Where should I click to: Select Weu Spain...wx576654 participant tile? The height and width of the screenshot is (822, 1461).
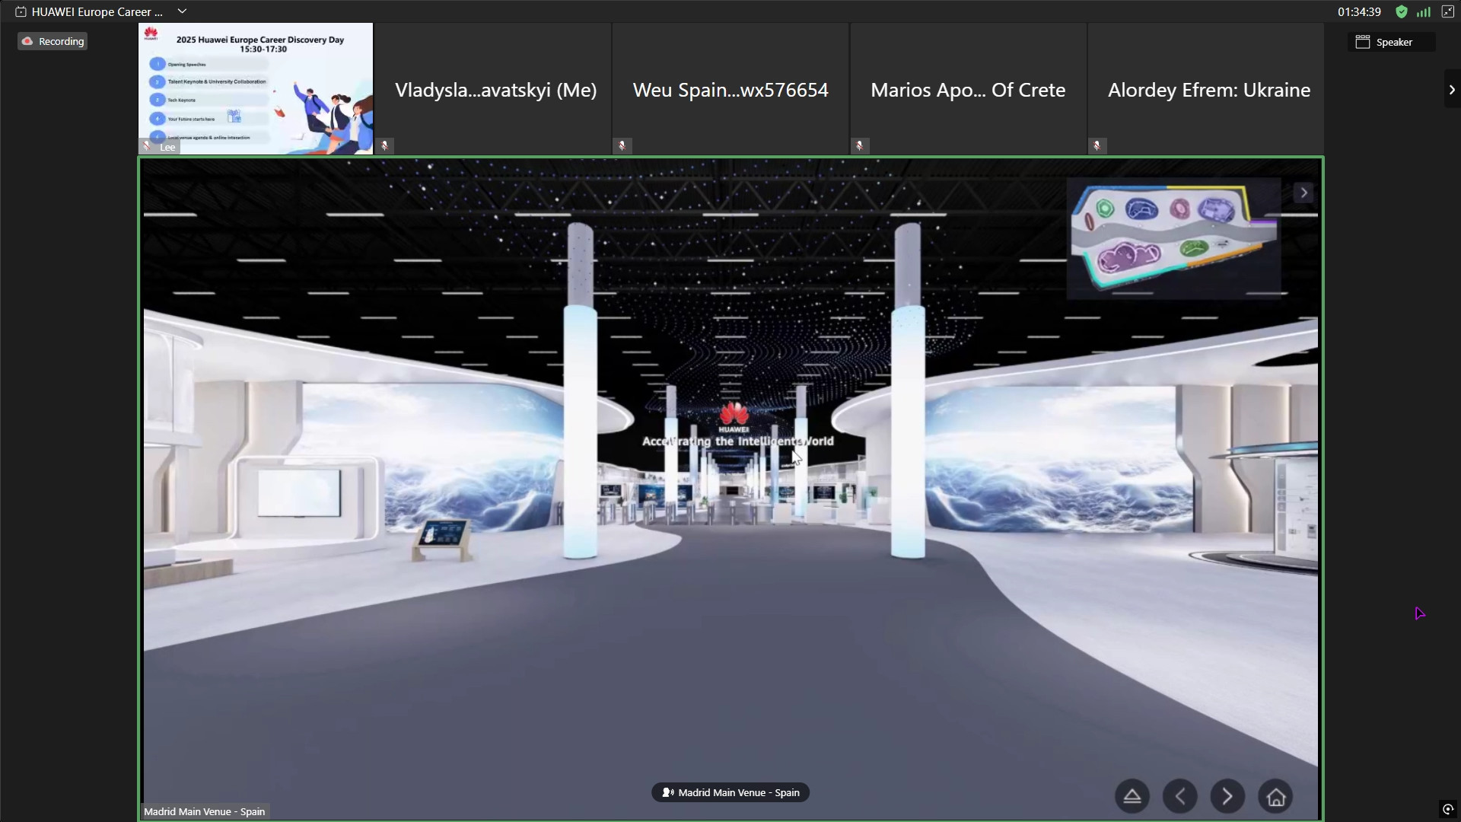tap(730, 88)
